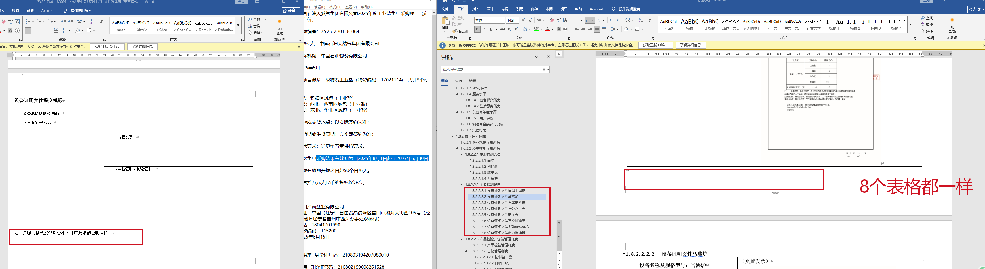985x269 pixels.
Task: Switch to 结果 tab in navigation pane
Action: [x=473, y=81]
